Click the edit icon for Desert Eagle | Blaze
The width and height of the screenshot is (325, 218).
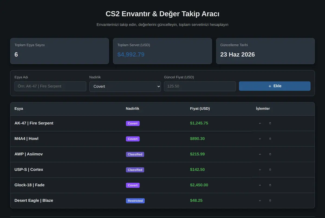(x=260, y=200)
